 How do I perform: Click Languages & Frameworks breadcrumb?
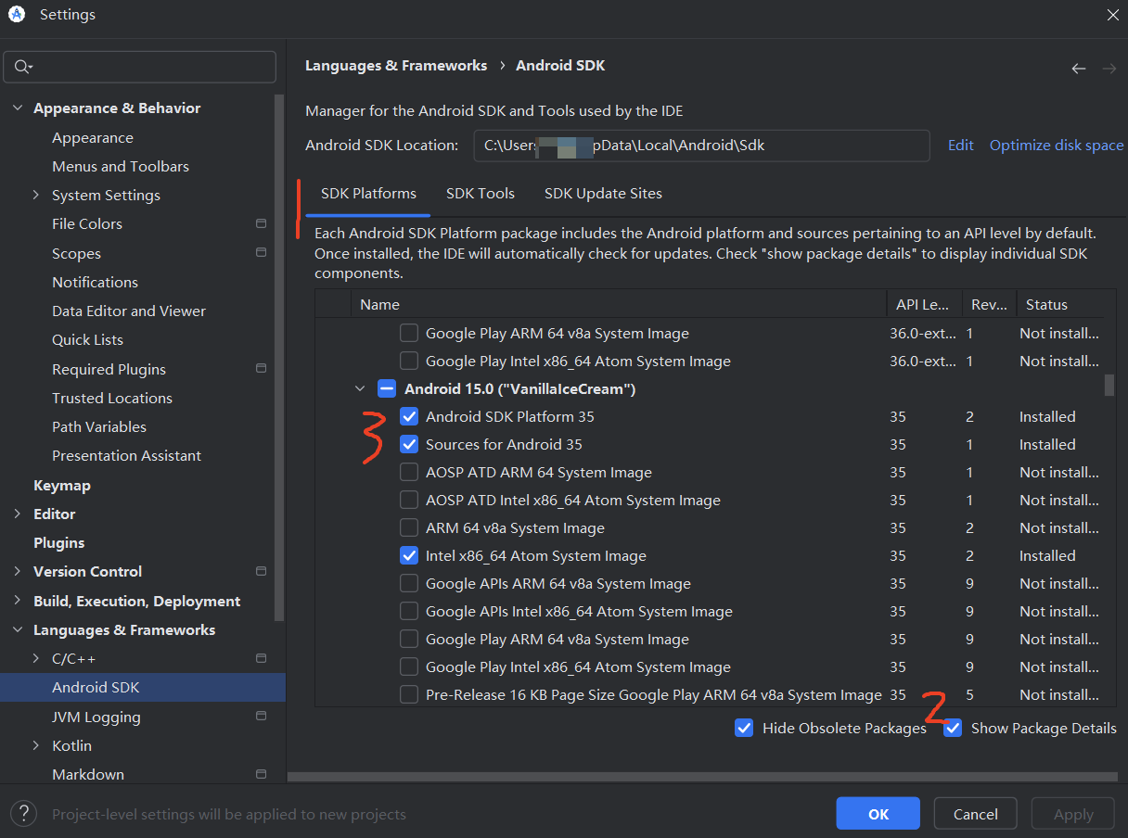pos(396,66)
